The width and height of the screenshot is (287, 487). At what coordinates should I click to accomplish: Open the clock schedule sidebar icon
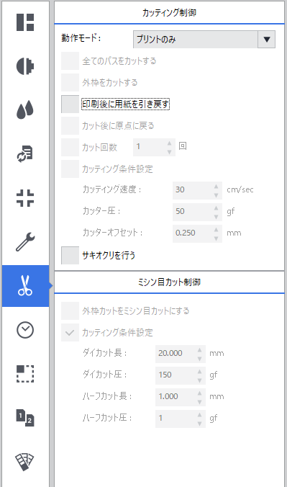(25, 330)
